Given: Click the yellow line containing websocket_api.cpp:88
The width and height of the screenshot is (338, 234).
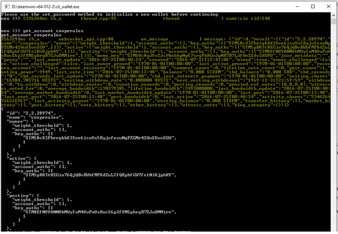Looking at the screenshot, I should pyautogui.click(x=165, y=39).
